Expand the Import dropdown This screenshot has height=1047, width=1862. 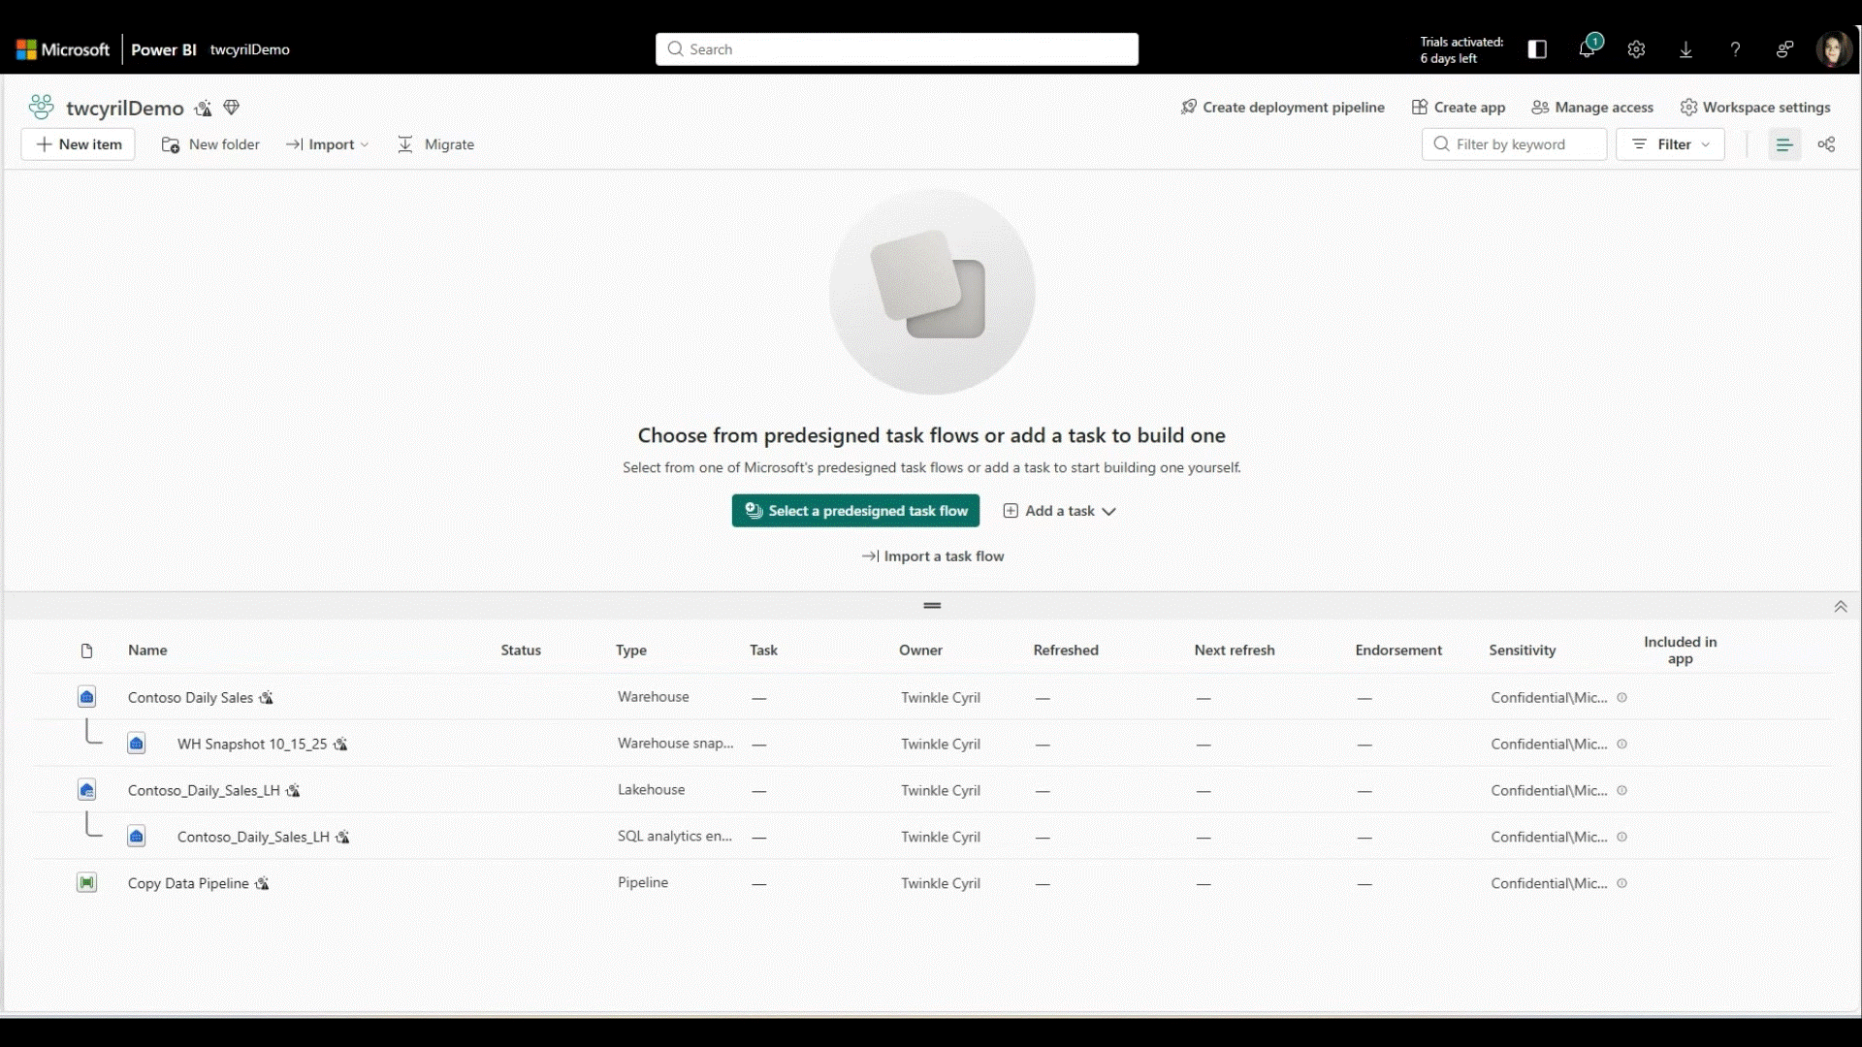coord(330,143)
